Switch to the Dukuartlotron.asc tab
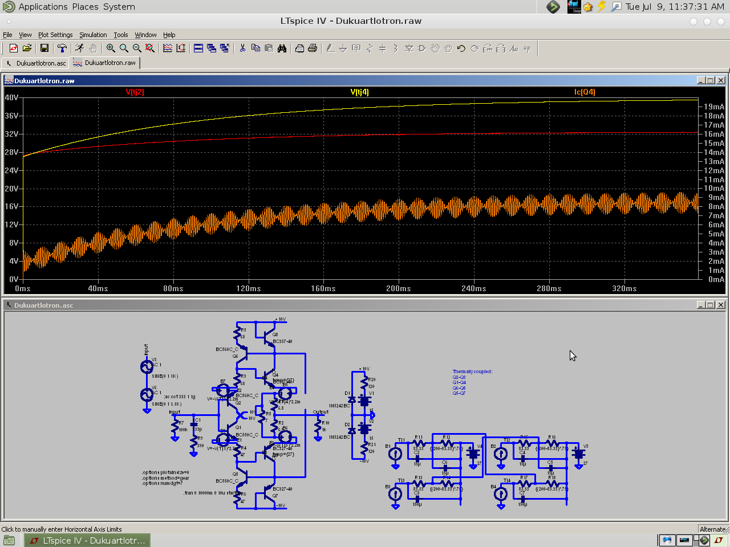 (35, 63)
